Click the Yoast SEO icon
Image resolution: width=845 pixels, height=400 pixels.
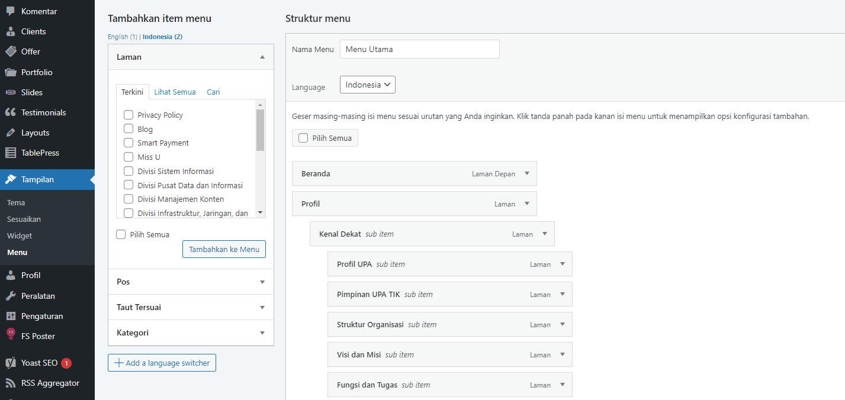pos(11,363)
